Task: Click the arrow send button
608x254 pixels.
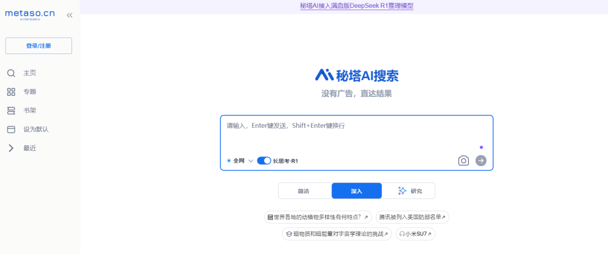Action: [x=481, y=161]
